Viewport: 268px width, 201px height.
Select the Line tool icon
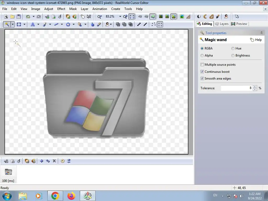tap(56, 24)
